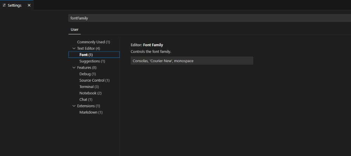Image resolution: width=351 pixels, height=156 pixels.
Task: Click the Settings tab icon
Action: (x=4, y=5)
